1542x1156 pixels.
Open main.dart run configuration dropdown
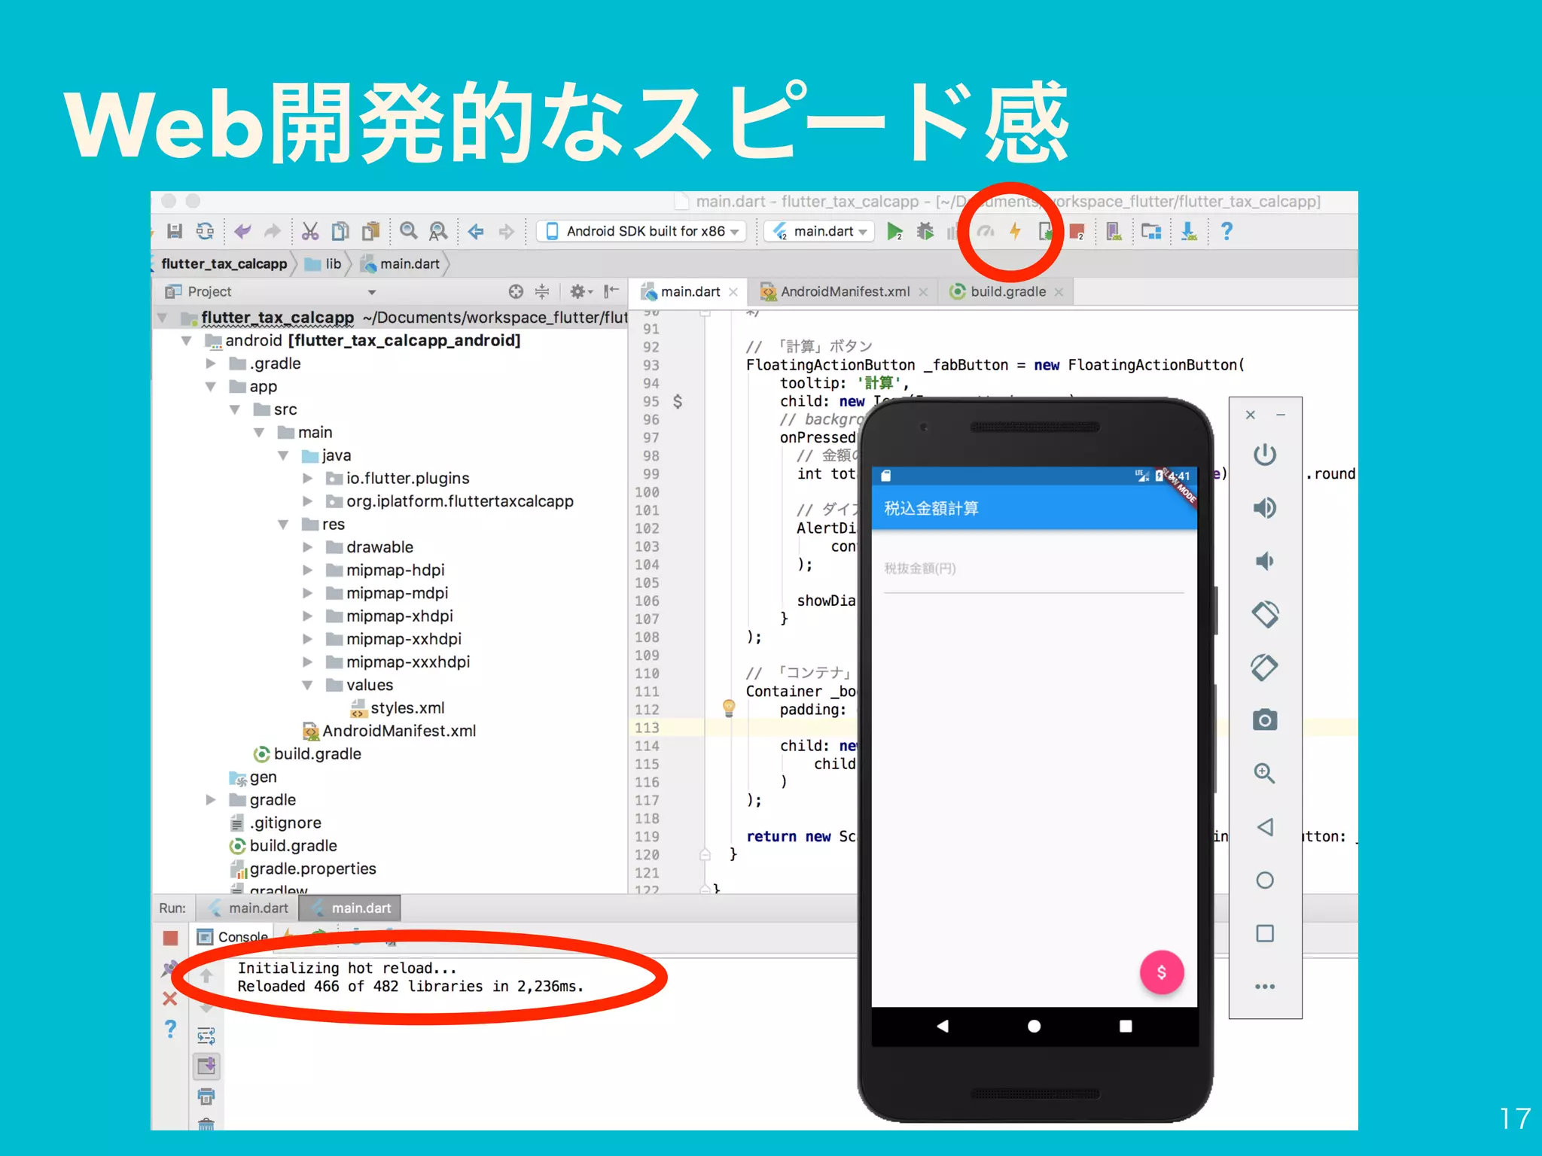pos(820,231)
